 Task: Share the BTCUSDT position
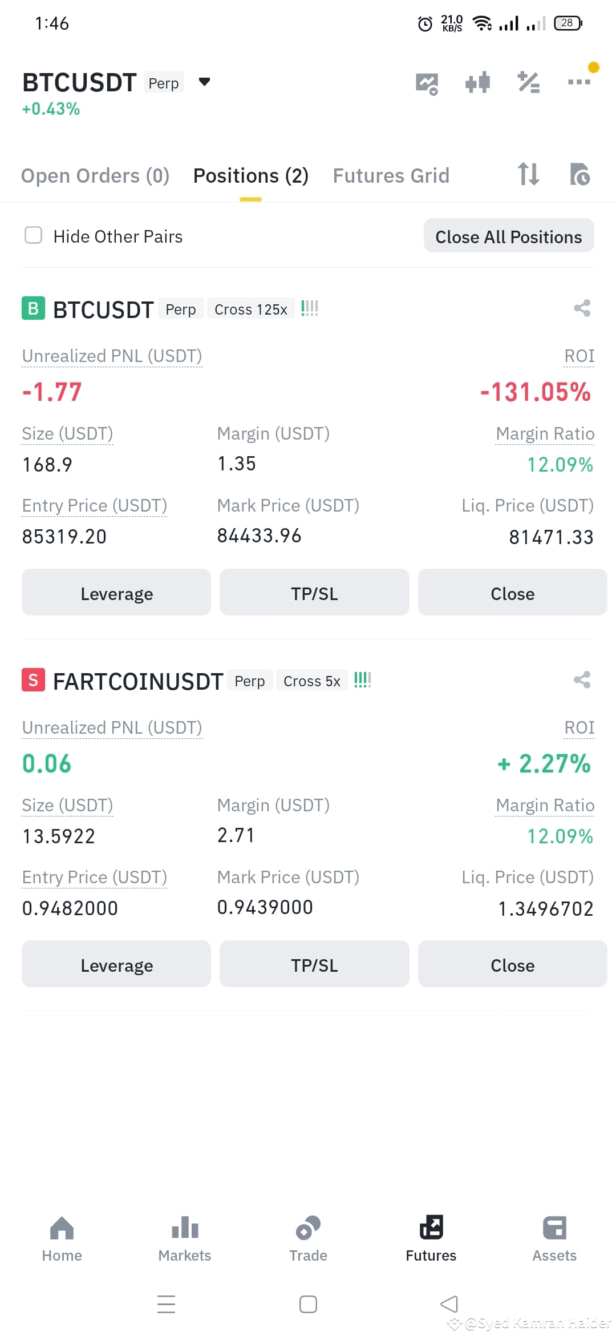pyautogui.click(x=582, y=308)
